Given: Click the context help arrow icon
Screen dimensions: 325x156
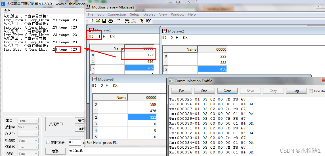Looking at the screenshot, I should click(148, 21).
